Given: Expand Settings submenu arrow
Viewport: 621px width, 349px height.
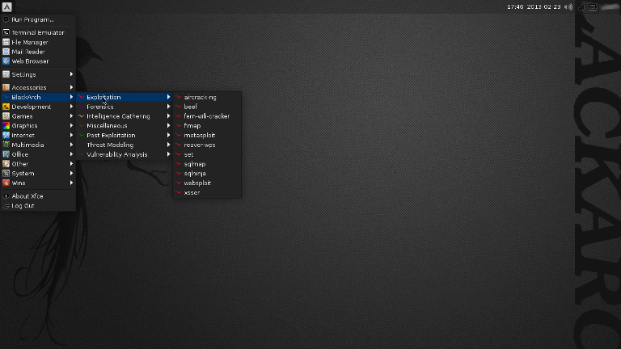Looking at the screenshot, I should (71, 74).
